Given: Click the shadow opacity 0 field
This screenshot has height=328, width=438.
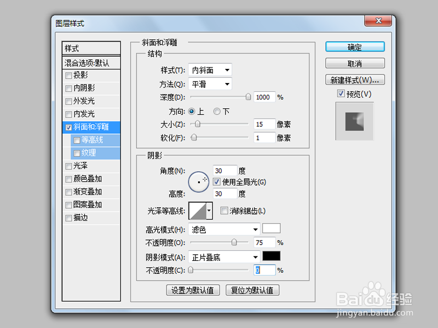Looking at the screenshot, I should [x=264, y=270].
